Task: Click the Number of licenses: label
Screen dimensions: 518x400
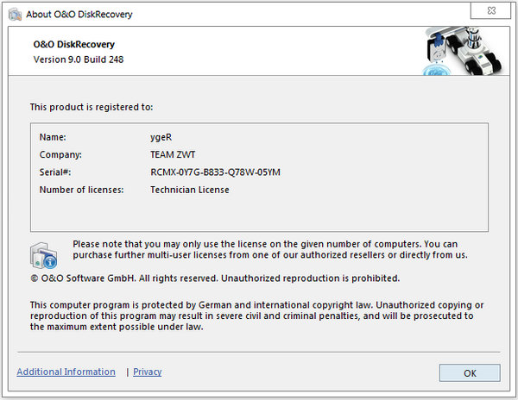Action: tap(82, 190)
